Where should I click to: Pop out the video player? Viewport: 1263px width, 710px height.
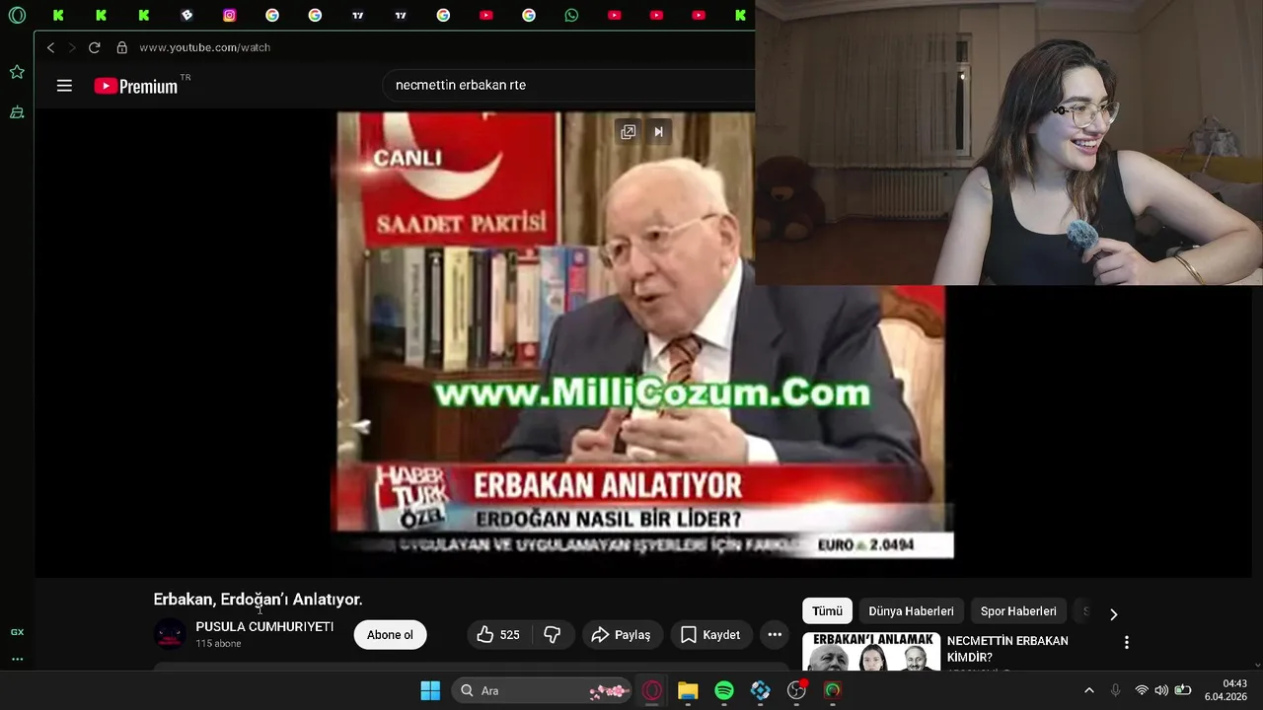coord(628,132)
